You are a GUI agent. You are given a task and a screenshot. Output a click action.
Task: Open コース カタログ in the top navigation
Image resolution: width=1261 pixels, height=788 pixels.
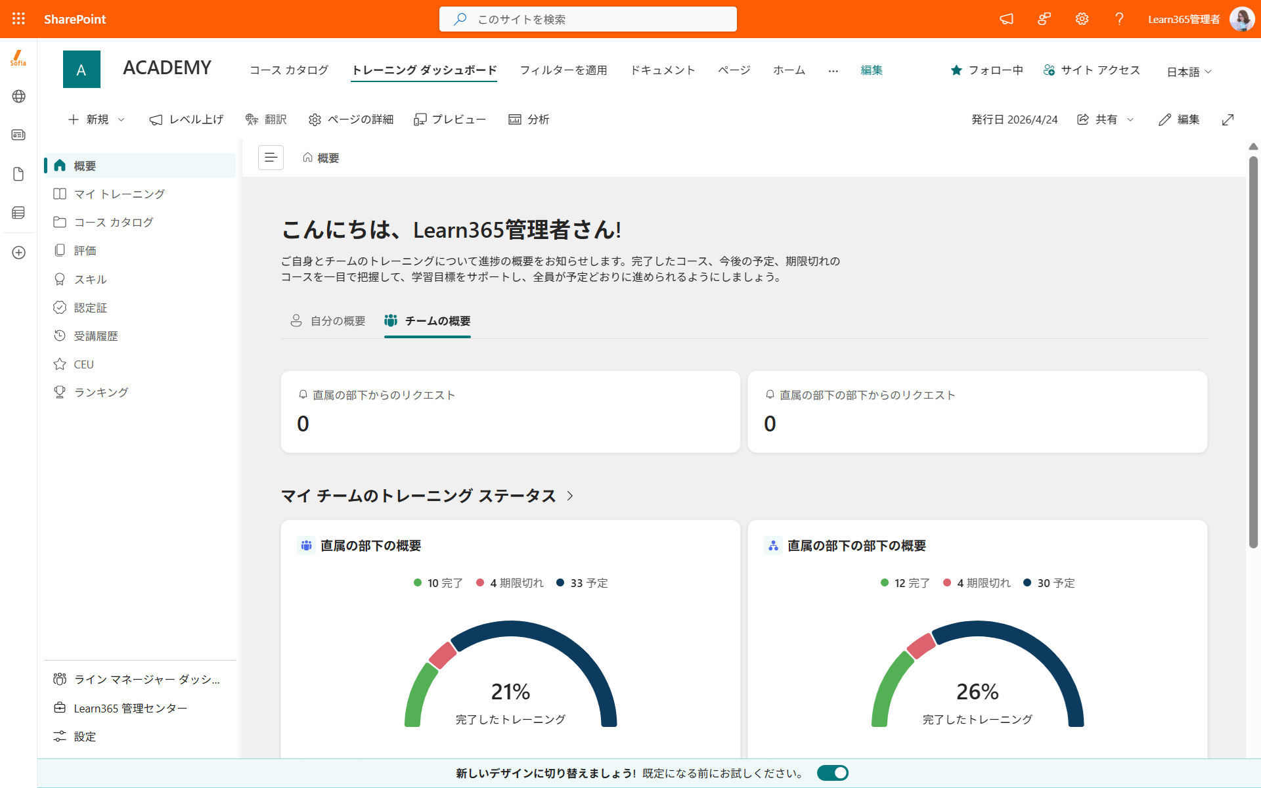[x=289, y=70]
